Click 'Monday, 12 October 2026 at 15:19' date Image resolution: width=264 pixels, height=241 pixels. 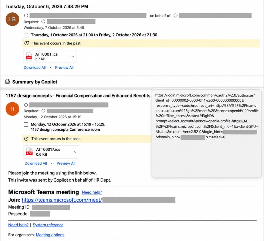[x=52, y=117]
